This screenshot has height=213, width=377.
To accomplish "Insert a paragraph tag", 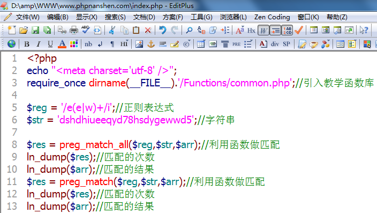I will click(112, 44).
